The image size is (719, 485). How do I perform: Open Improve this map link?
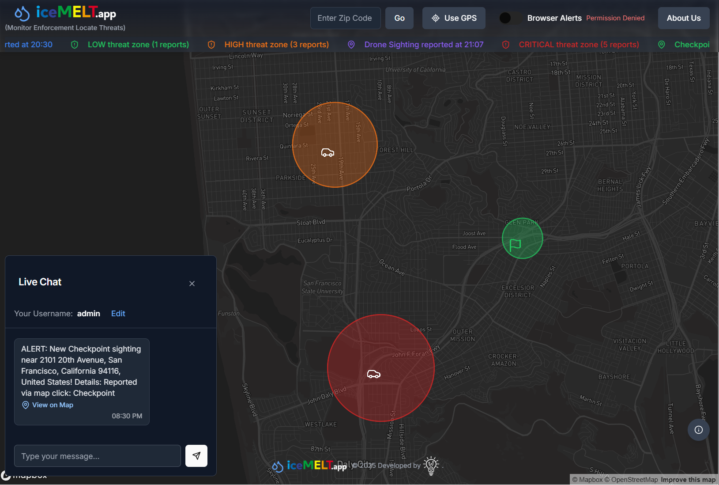pos(688,480)
